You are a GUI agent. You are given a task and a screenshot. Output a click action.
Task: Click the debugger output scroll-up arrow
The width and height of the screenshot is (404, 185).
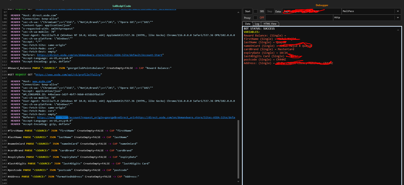[x=399, y=29]
